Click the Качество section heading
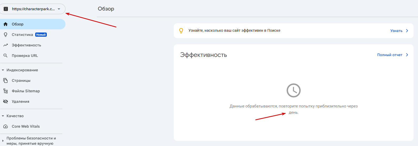The width and height of the screenshot is (418, 146). coord(15,116)
